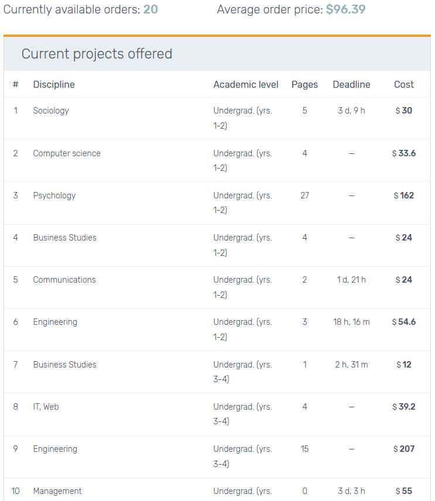The image size is (435, 501).
Task: Click the Pages column header
Action: (304, 84)
